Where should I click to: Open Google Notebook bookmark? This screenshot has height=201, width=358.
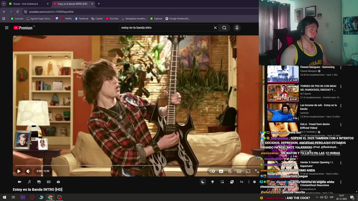(178, 19)
